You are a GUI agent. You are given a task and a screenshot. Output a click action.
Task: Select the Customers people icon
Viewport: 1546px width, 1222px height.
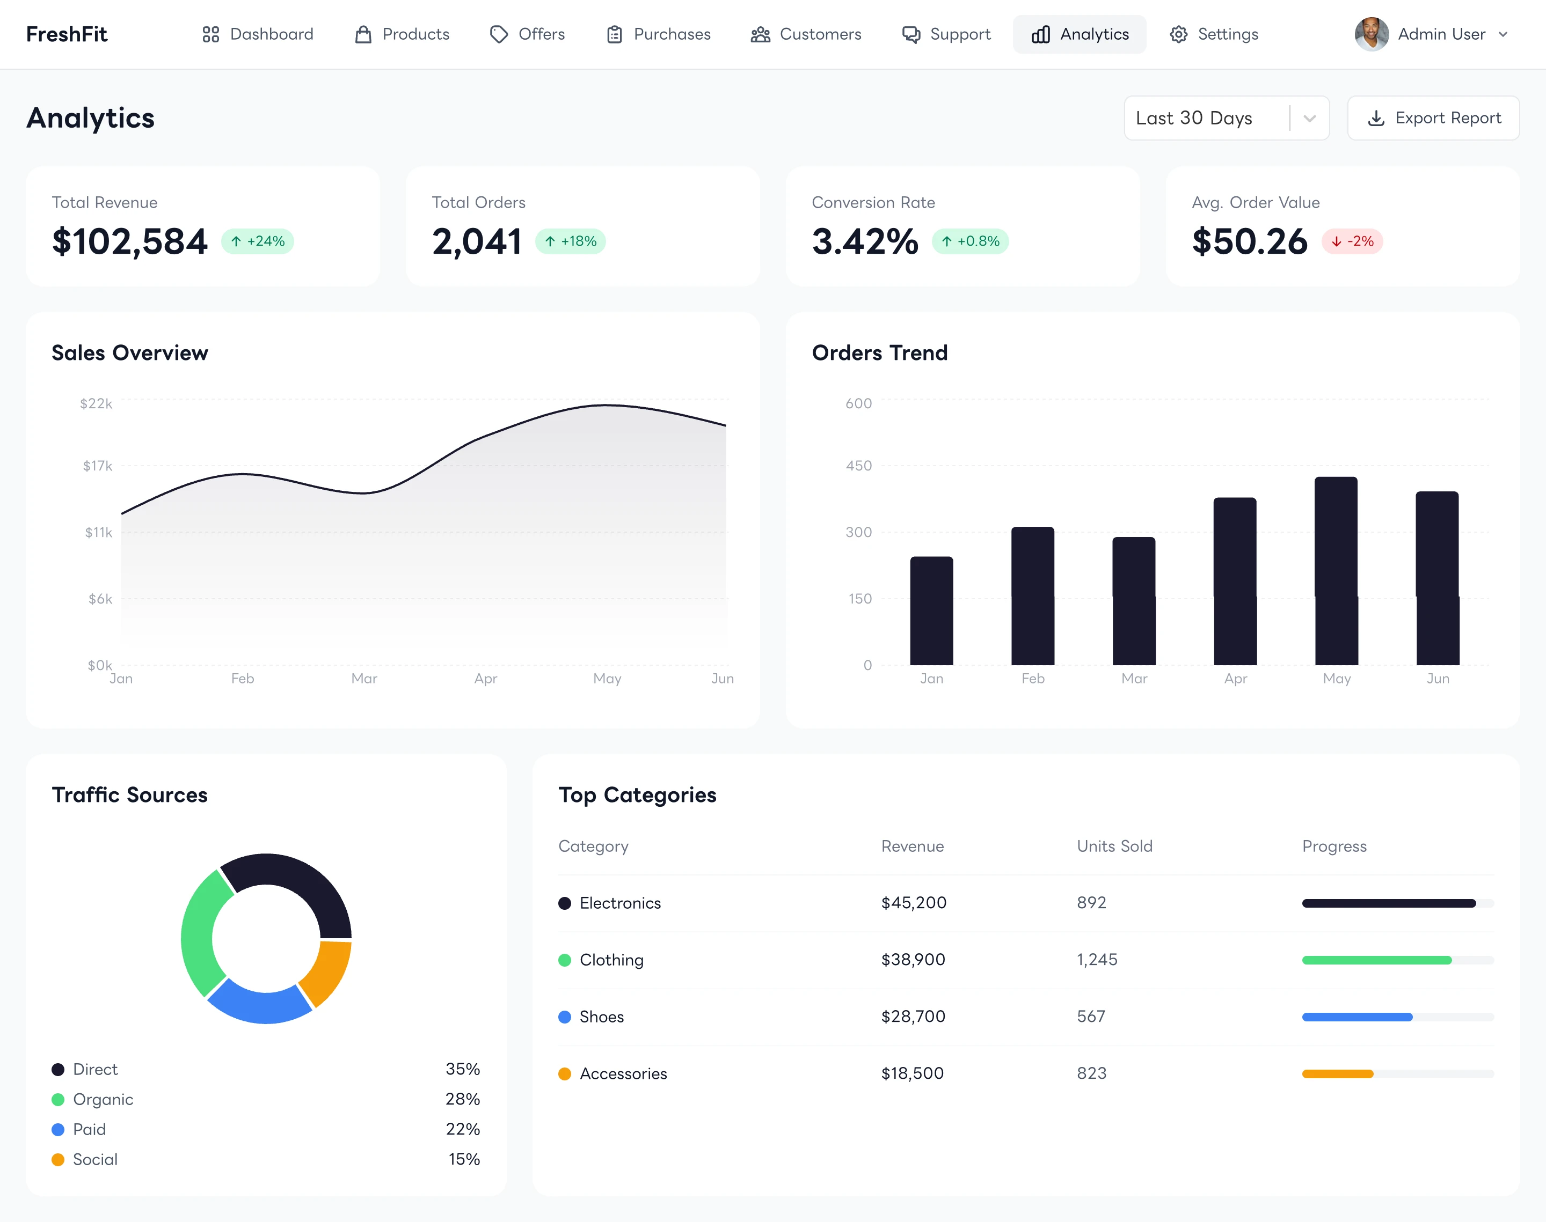pyautogui.click(x=761, y=34)
